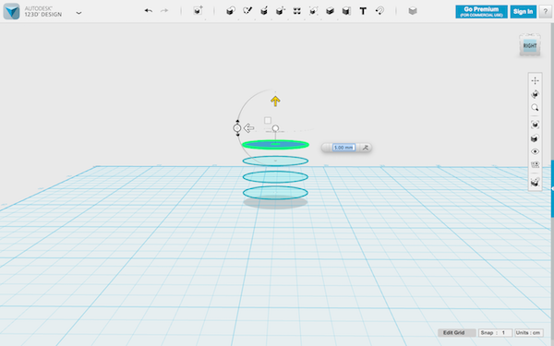Open the Transform tool menu
554x346 pixels.
[198, 10]
